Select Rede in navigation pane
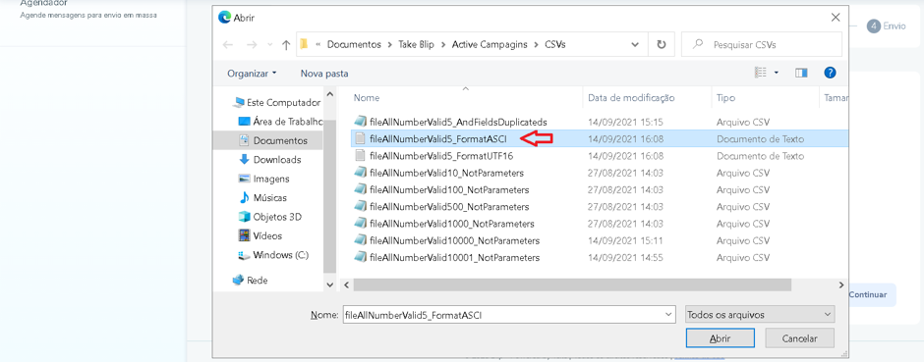This screenshot has height=362, width=924. coord(251,281)
